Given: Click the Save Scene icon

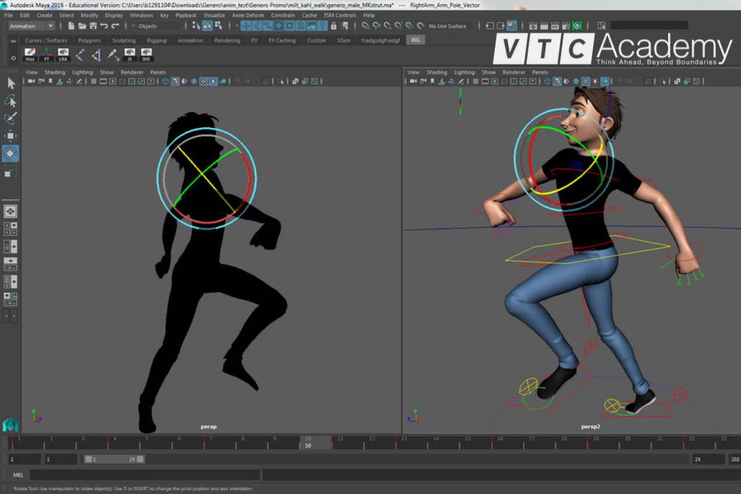Looking at the screenshot, I should [x=93, y=26].
